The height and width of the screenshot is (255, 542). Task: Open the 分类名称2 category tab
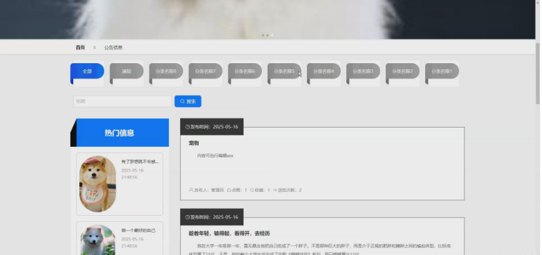tap(403, 71)
